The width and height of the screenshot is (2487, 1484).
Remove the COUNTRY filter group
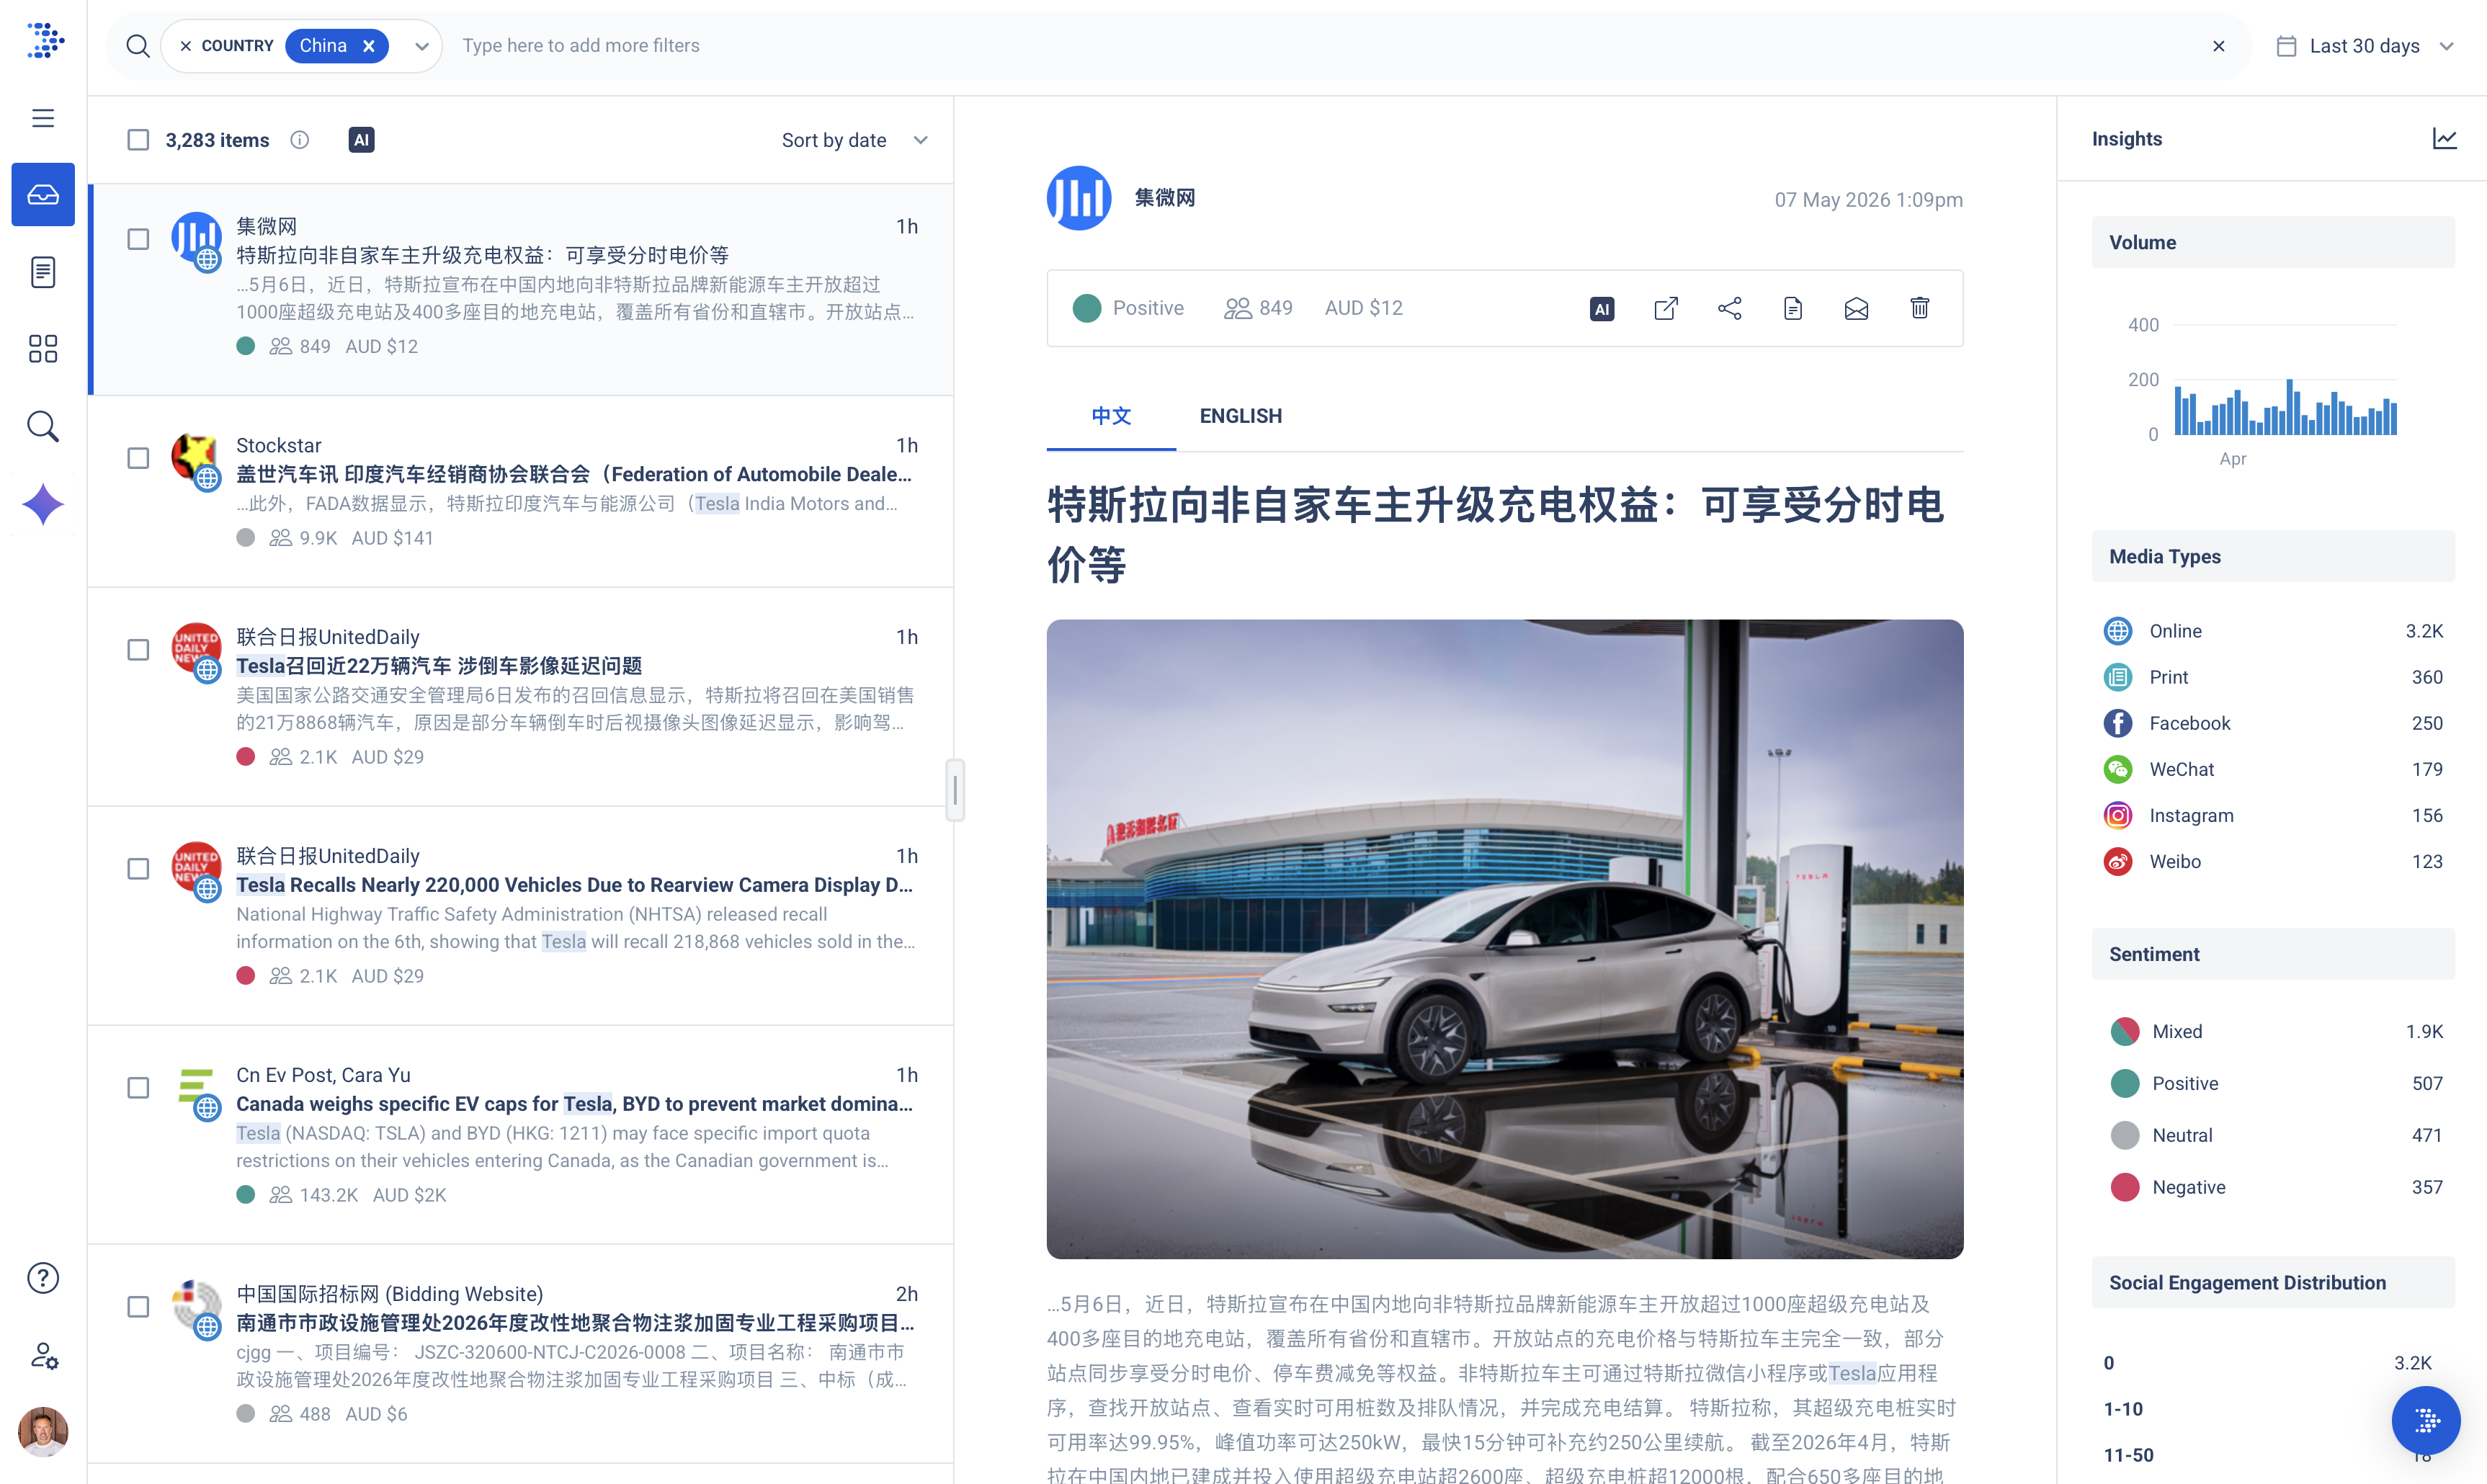[x=185, y=46]
